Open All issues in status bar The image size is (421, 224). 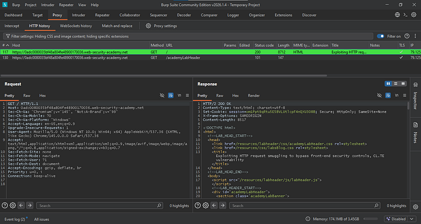pos(41,219)
